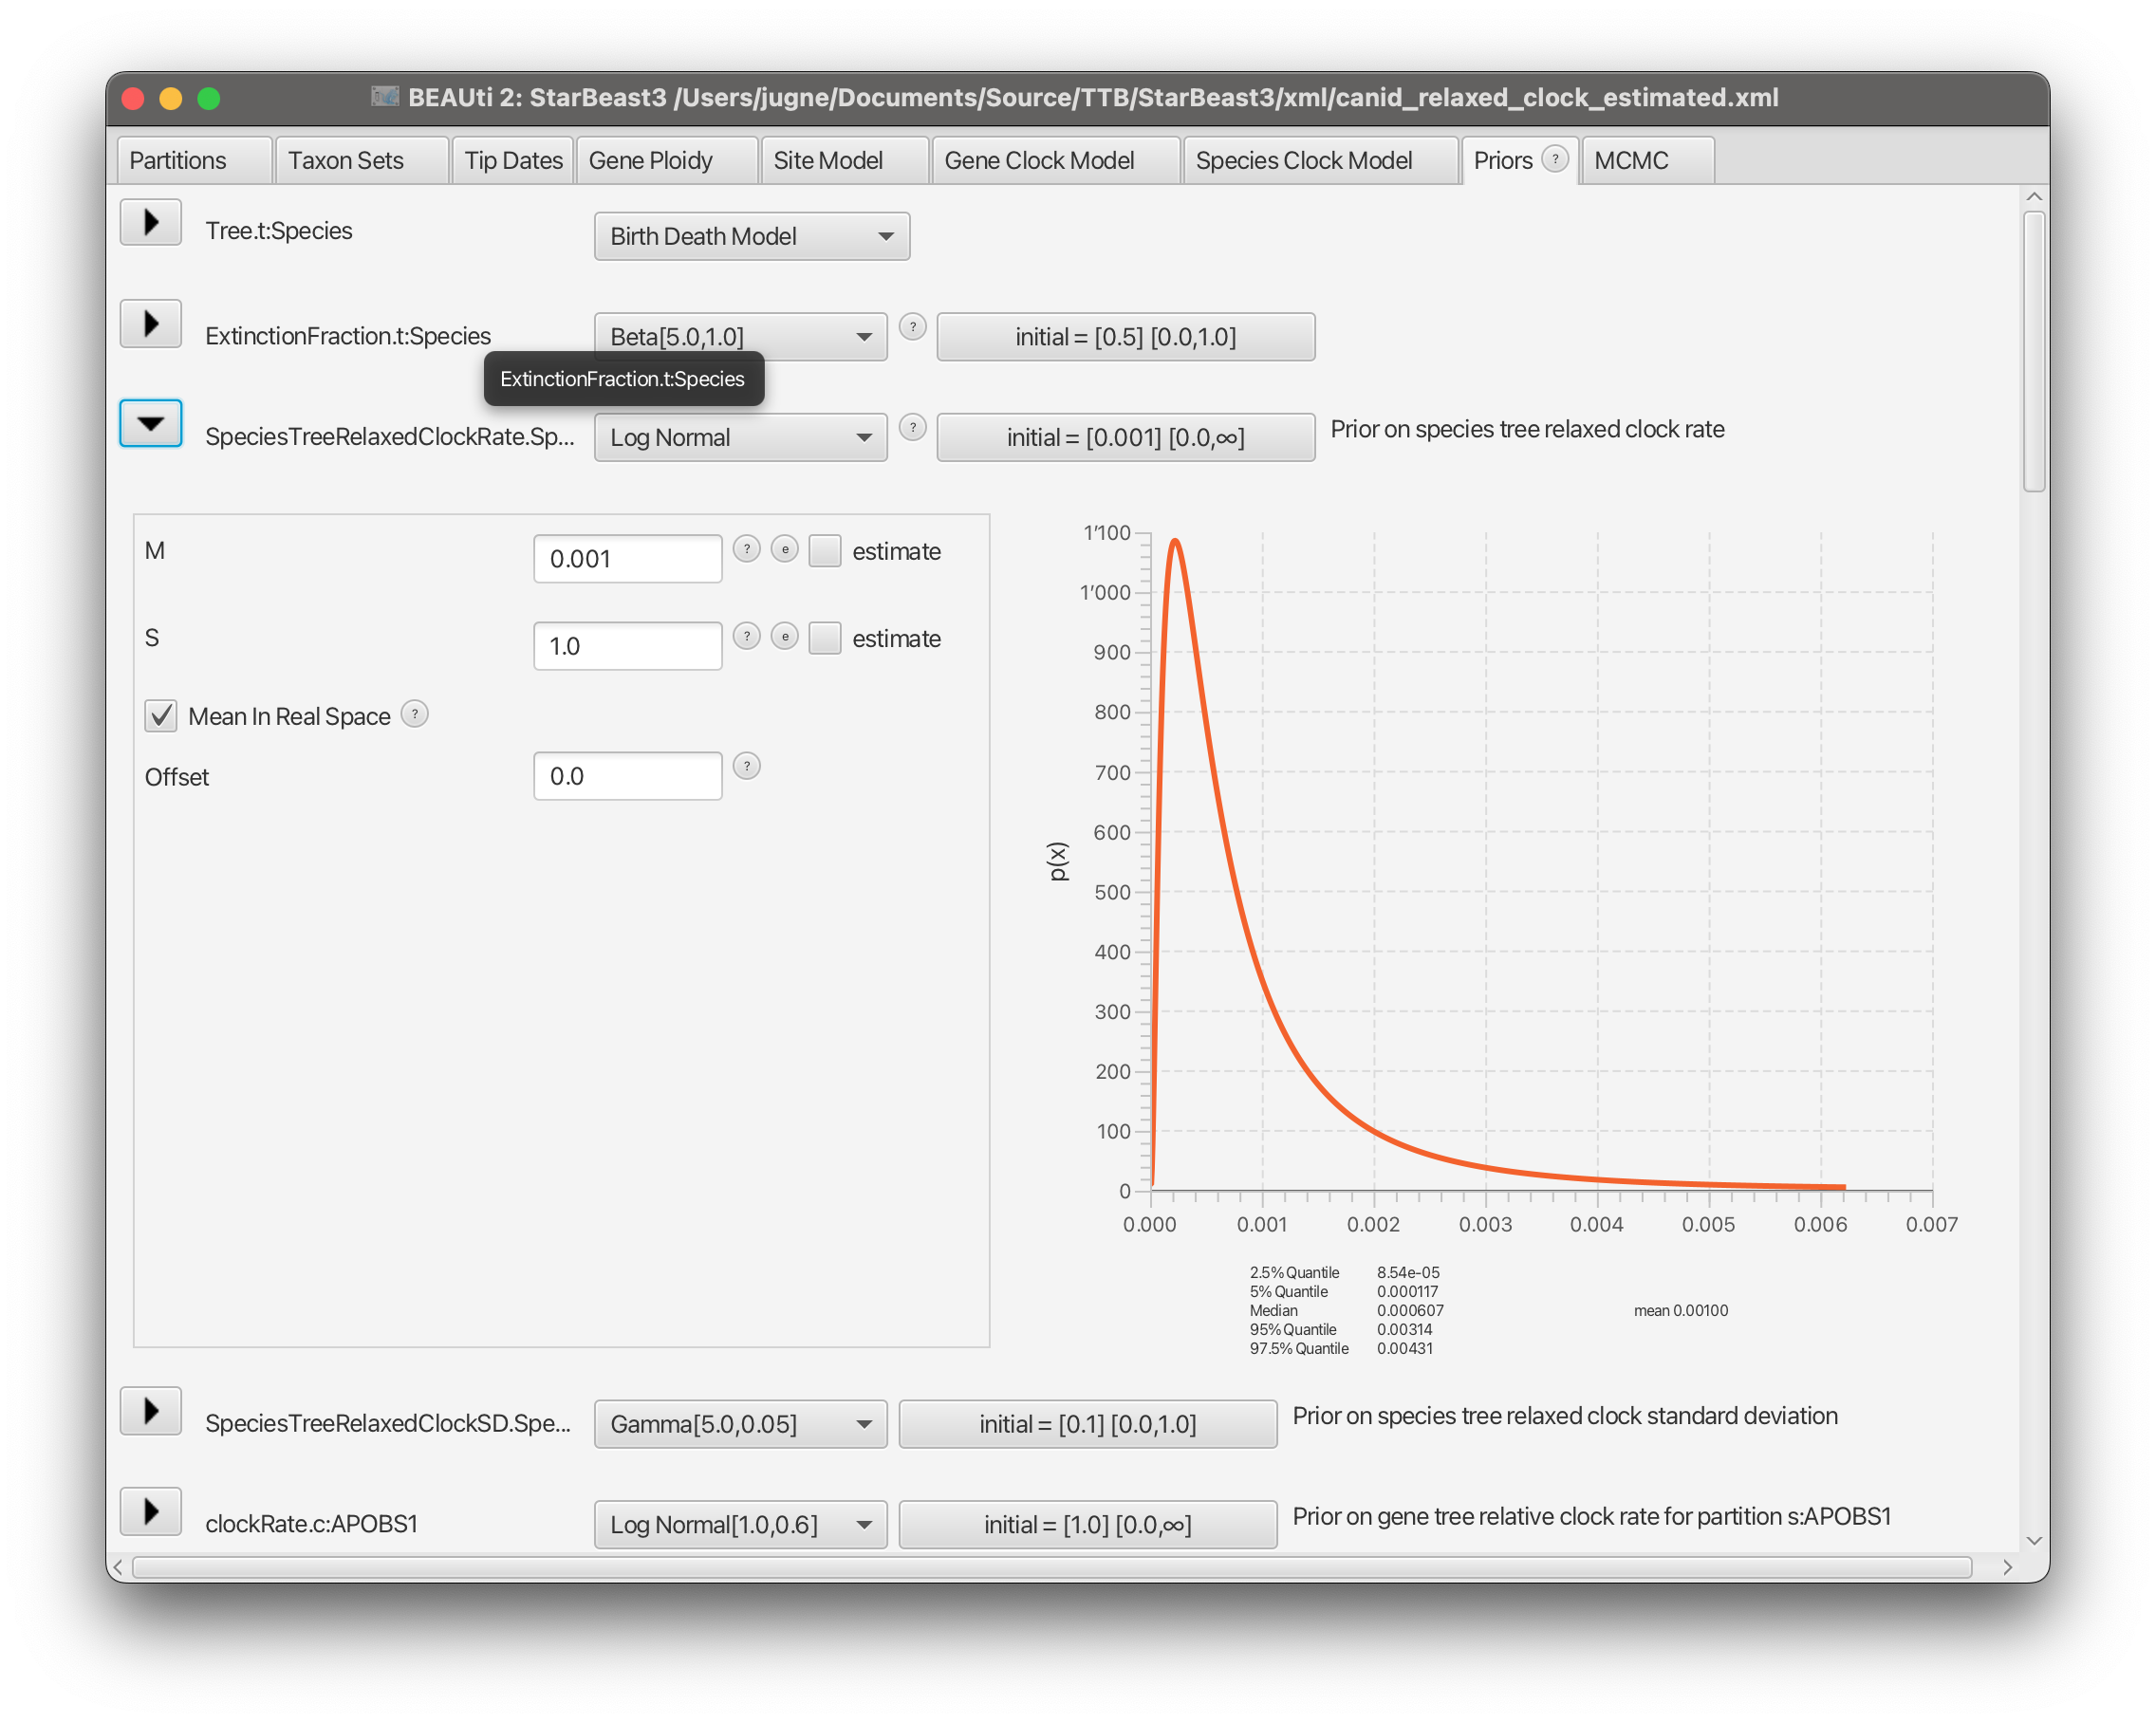
Task: Click the 'e' edit icon beside M
Action: pos(785,549)
